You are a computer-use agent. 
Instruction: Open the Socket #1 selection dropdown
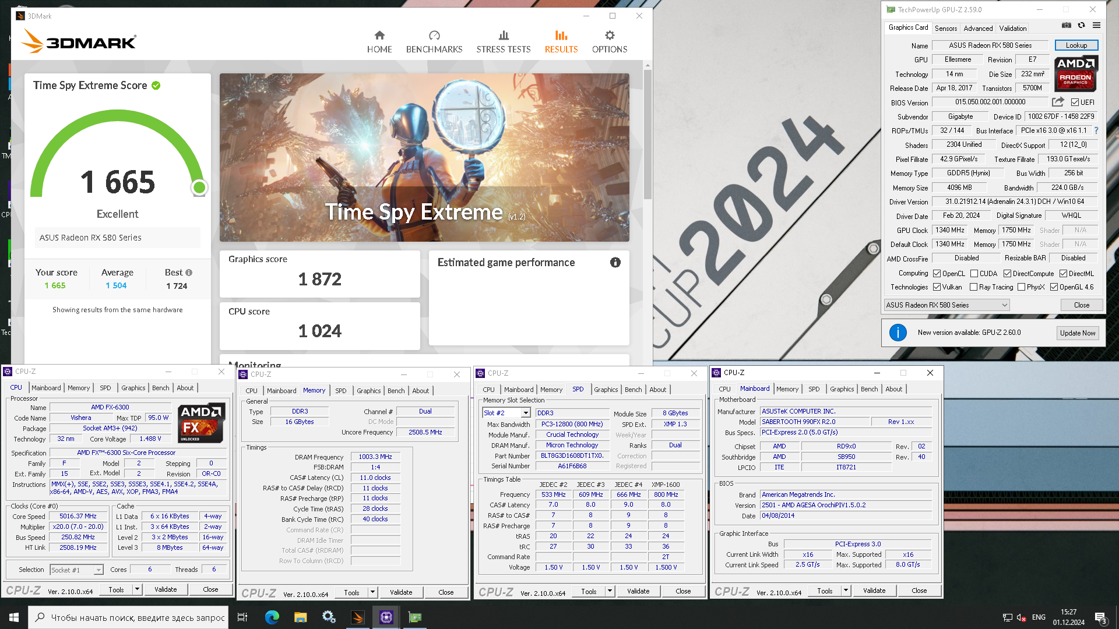[76, 570]
